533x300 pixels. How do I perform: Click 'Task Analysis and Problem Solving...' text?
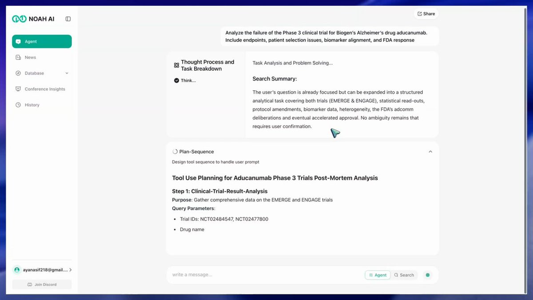tap(293, 63)
